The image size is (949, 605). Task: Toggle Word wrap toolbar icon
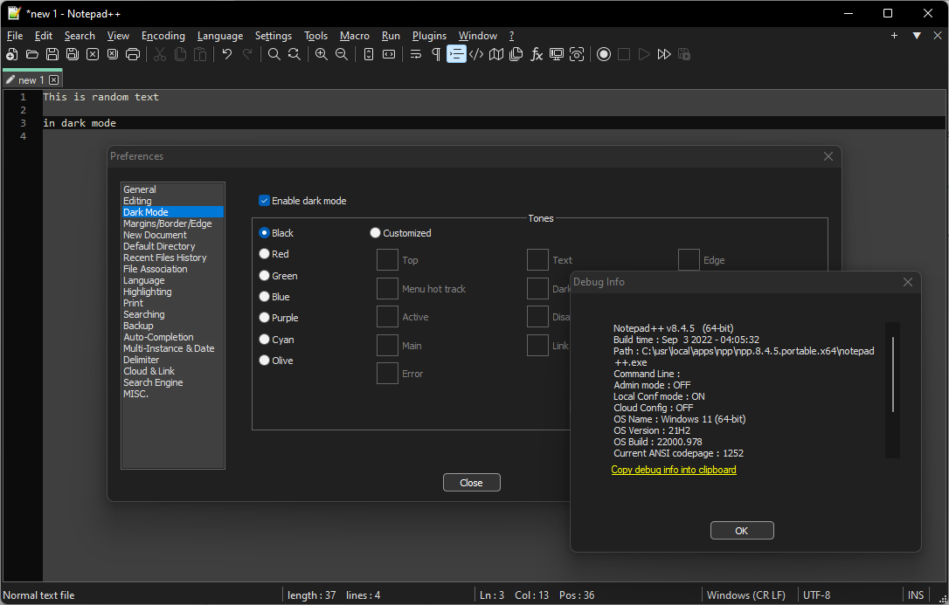click(416, 54)
